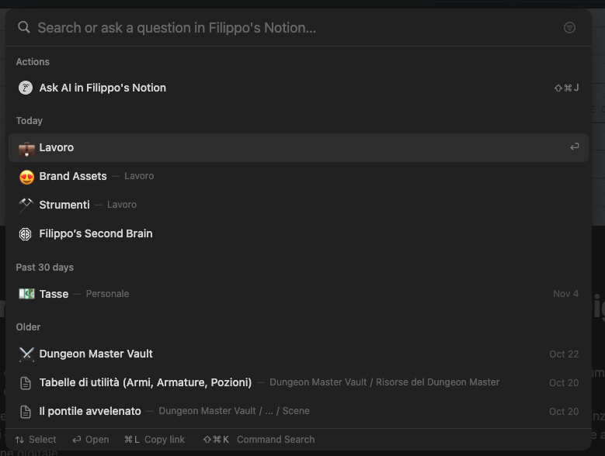Click the Tasse money emoji icon
The width and height of the screenshot is (605, 456).
26,294
